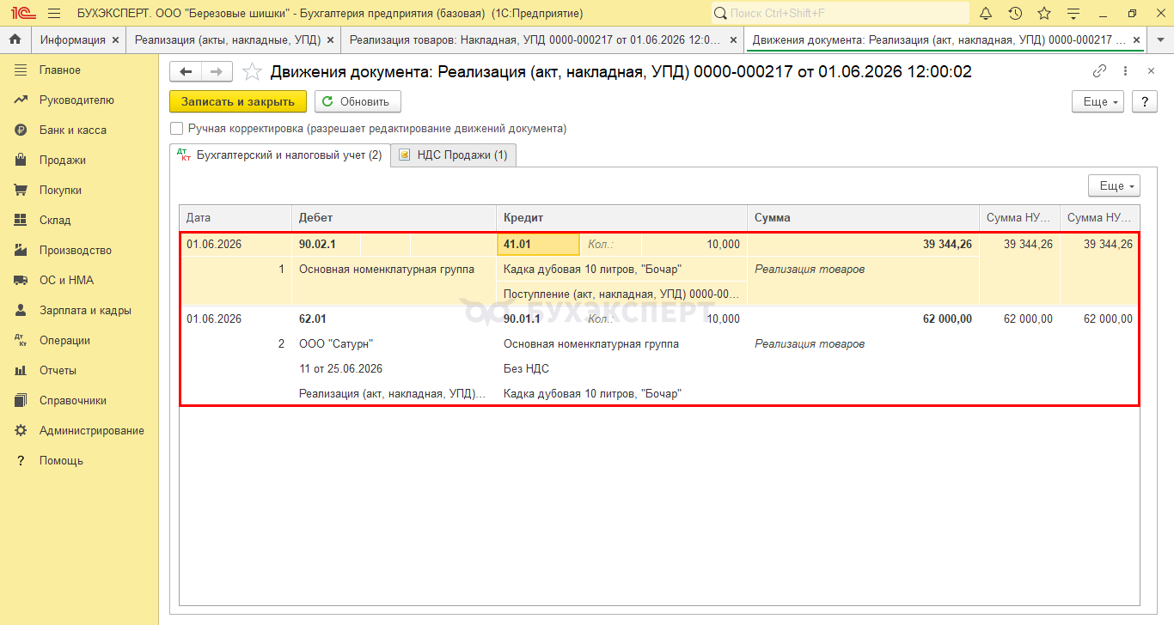Switch to Бухгалтерский и налоговый учет tab
The height and width of the screenshot is (625, 1174).
click(x=279, y=155)
